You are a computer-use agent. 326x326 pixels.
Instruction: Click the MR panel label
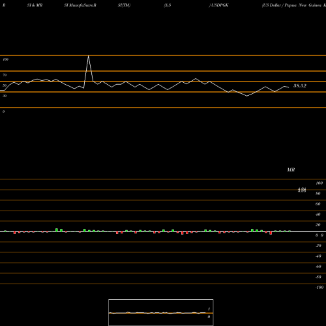point(291,170)
